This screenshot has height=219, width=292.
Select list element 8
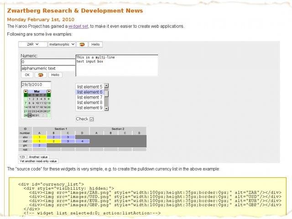point(90,102)
